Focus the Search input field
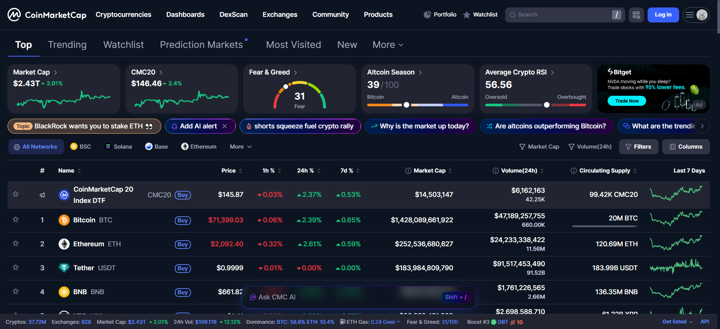 pyautogui.click(x=565, y=15)
